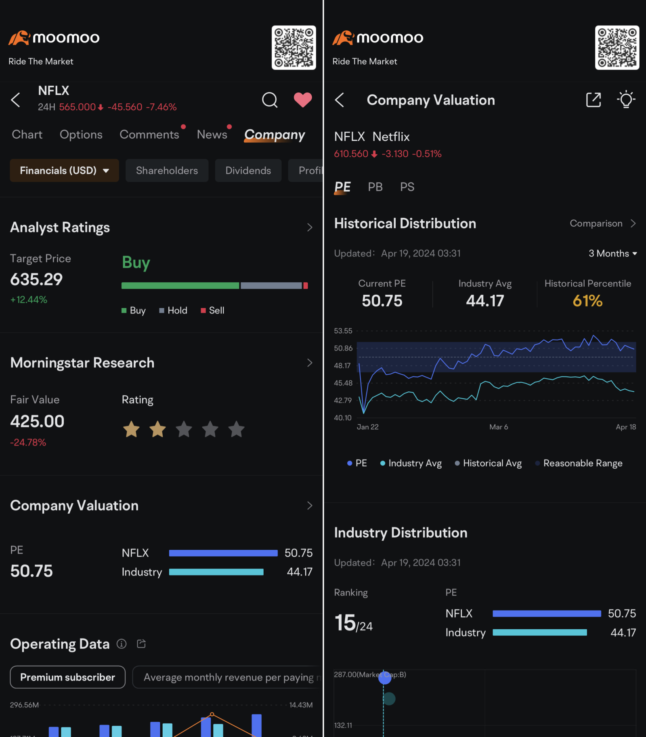Tap NFLX PE bar in Industry Distribution

[547, 613]
